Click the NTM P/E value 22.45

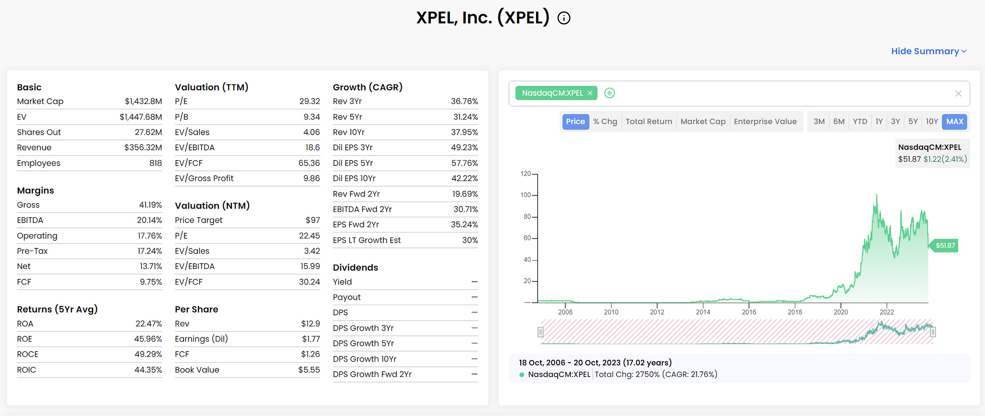309,236
